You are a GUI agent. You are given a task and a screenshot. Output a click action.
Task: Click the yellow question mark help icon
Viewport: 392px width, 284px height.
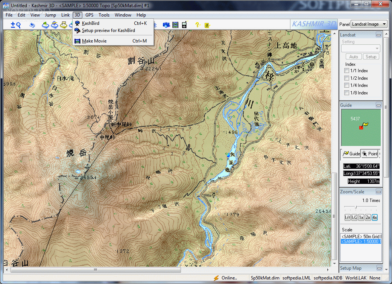197,25
